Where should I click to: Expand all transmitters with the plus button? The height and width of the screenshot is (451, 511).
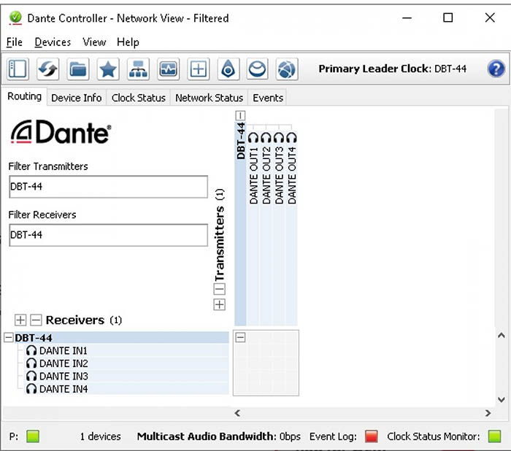point(219,305)
